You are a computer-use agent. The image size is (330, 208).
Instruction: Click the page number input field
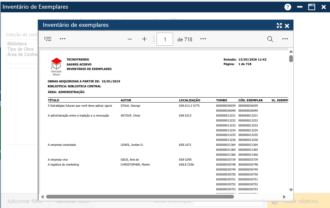pos(166,40)
